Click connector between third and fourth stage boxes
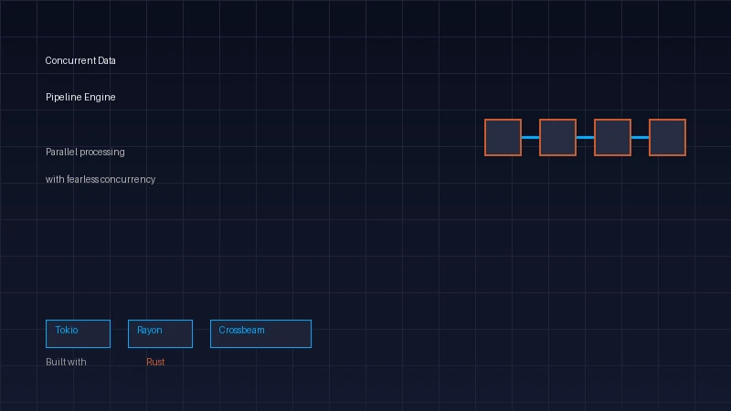 [640, 137]
